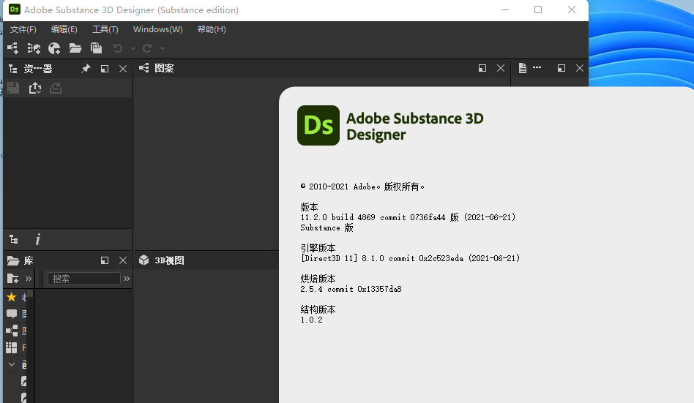The height and width of the screenshot is (403, 694).
Task: Select the grid icon category in library
Action: (12, 347)
